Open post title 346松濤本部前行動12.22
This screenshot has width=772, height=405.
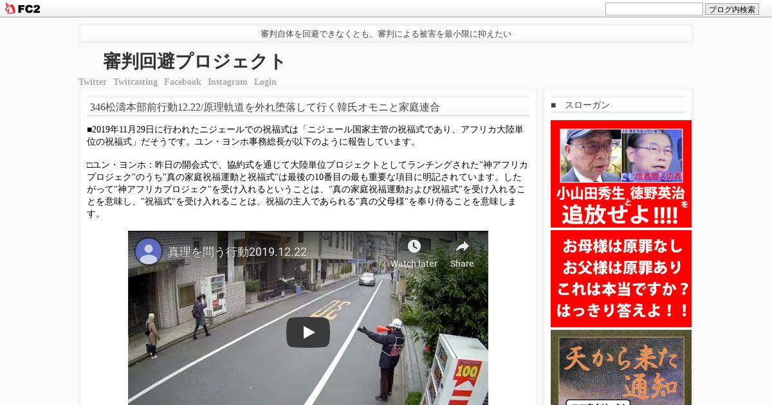265,107
